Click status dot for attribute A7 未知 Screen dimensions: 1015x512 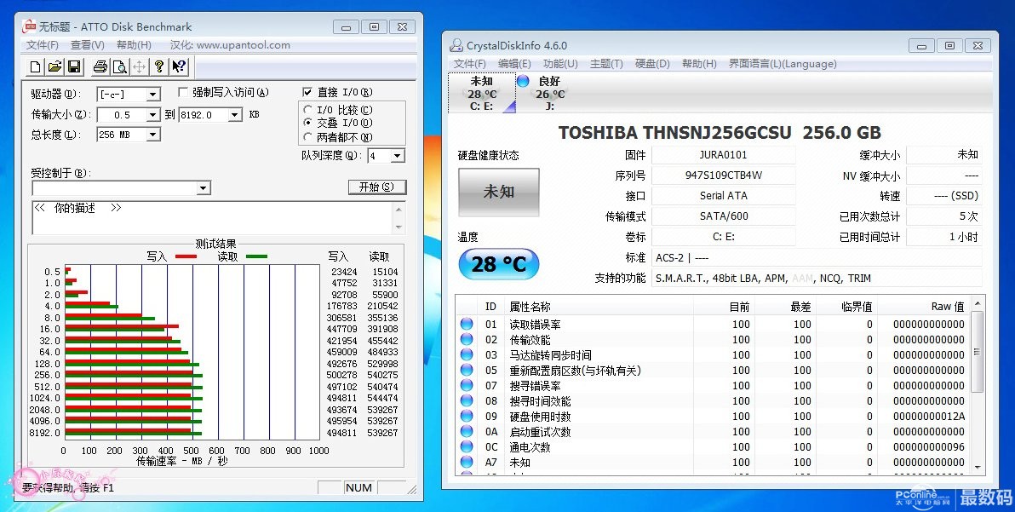coord(466,462)
